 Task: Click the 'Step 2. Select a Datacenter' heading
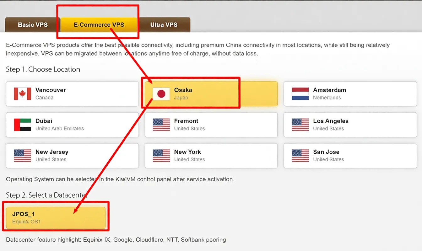click(x=46, y=195)
